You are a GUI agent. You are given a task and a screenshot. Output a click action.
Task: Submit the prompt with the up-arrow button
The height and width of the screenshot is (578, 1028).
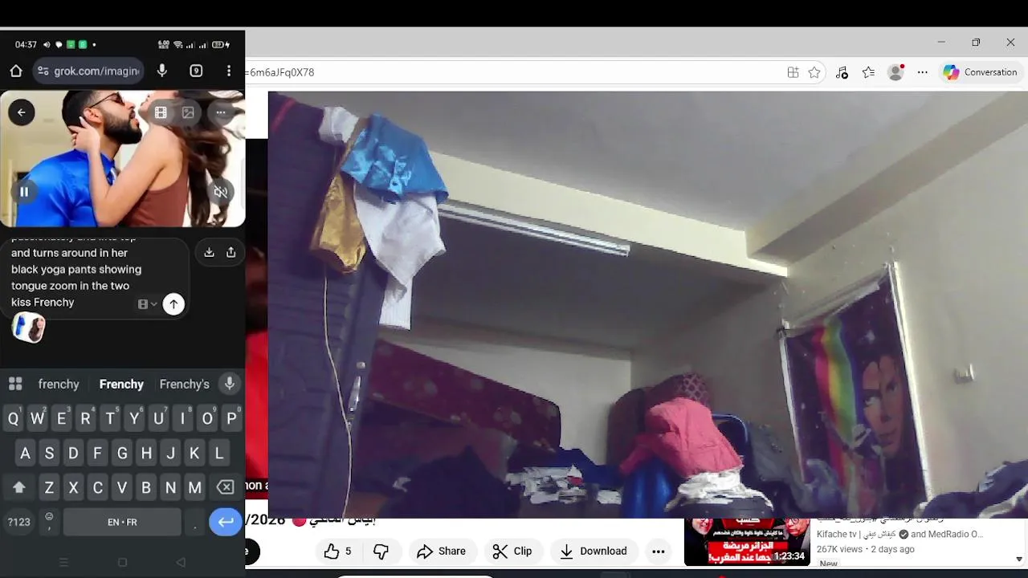click(x=173, y=304)
